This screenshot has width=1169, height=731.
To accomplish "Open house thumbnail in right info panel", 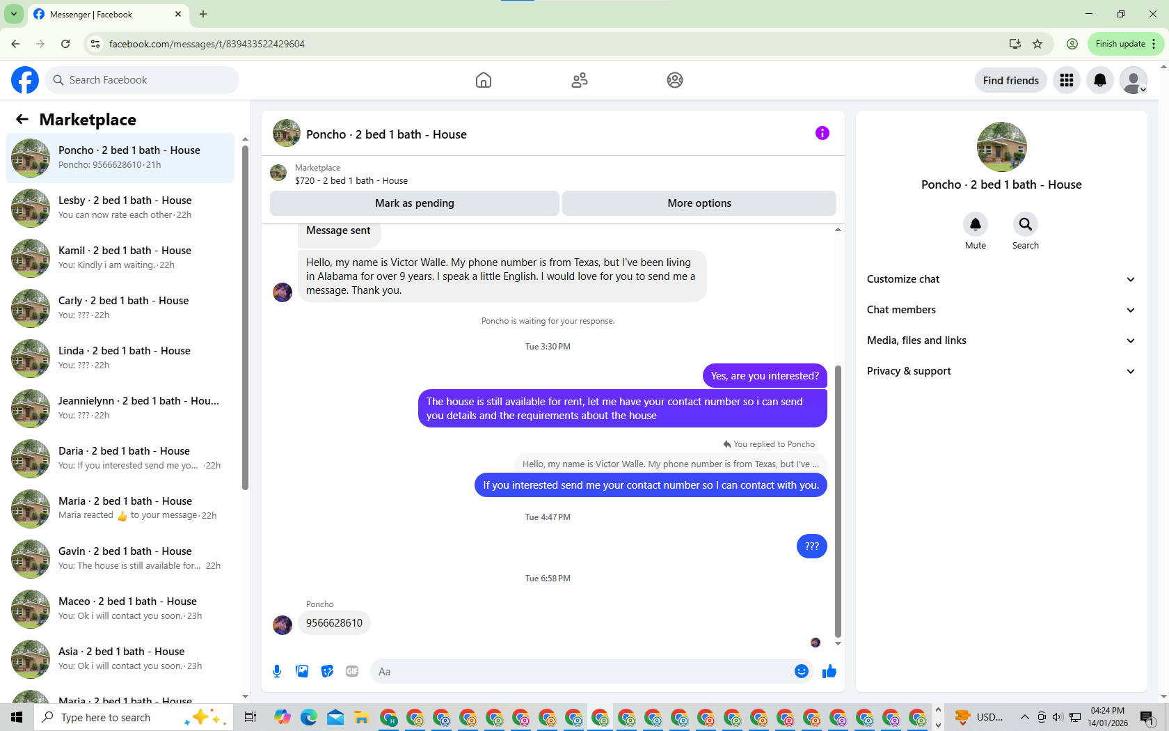I will [x=1001, y=147].
